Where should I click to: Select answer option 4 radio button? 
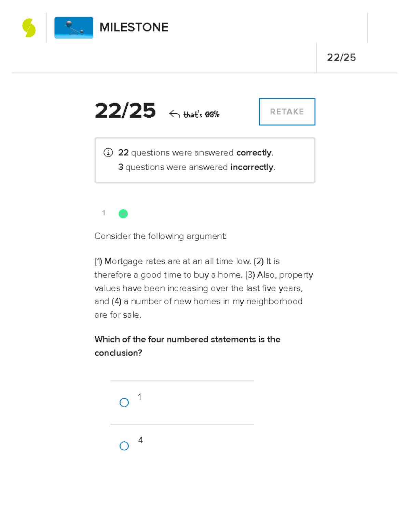(x=124, y=446)
